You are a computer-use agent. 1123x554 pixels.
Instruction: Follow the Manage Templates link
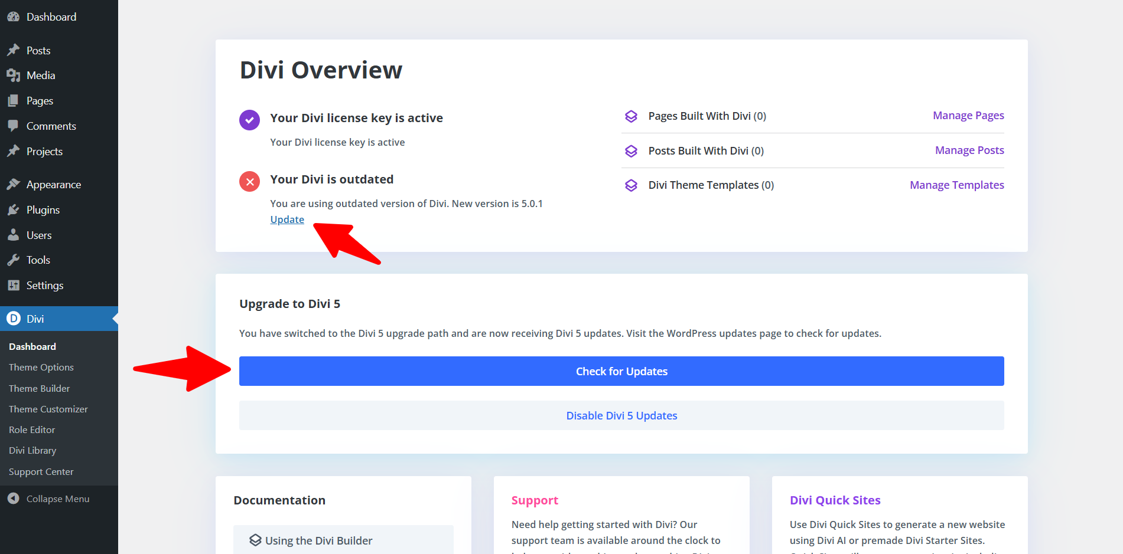pyautogui.click(x=956, y=185)
